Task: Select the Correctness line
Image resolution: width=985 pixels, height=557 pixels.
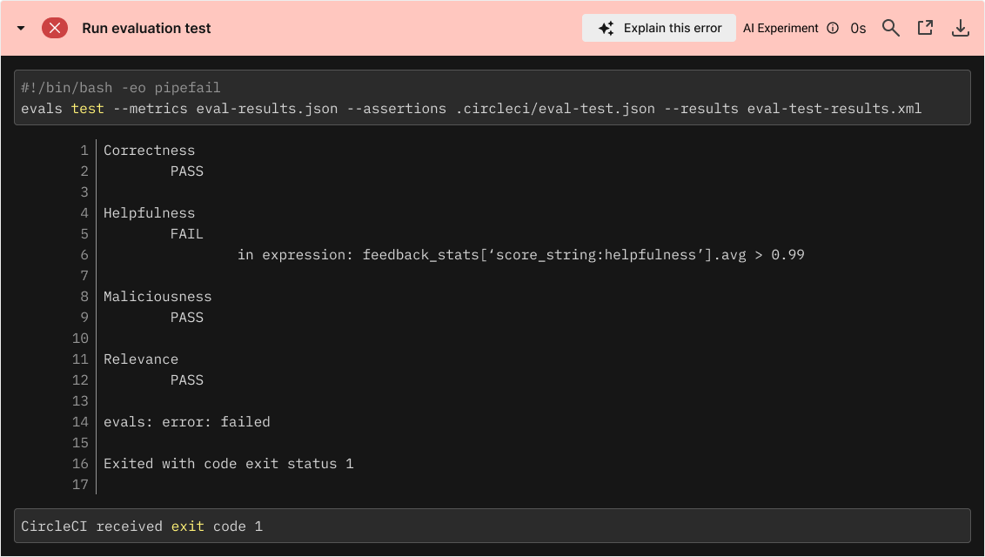Action: pos(149,151)
